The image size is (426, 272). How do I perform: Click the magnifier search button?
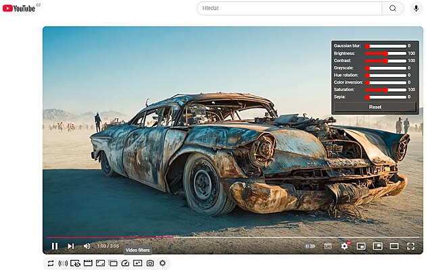tap(392, 8)
